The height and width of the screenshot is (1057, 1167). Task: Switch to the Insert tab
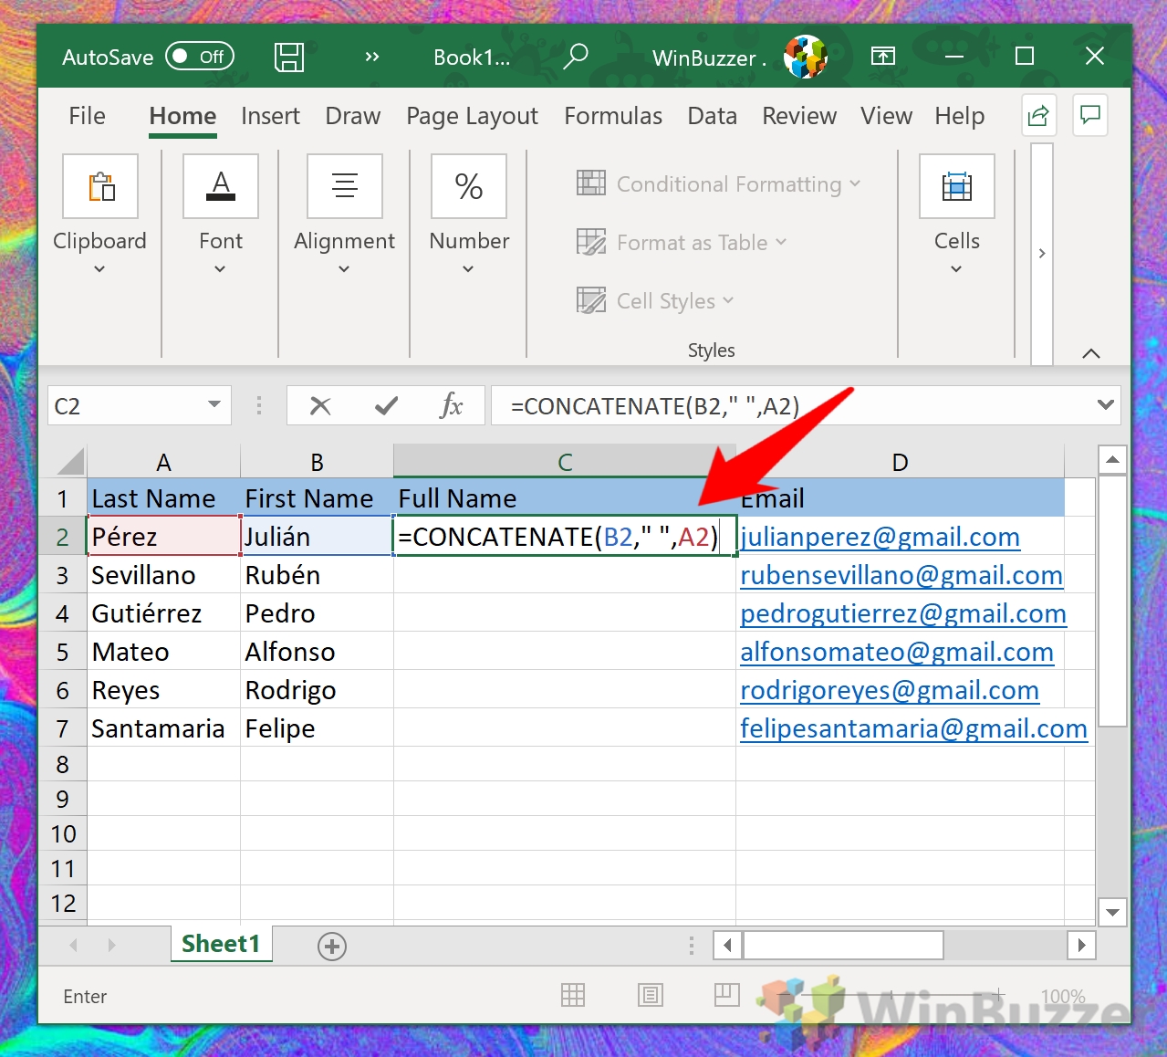270,116
